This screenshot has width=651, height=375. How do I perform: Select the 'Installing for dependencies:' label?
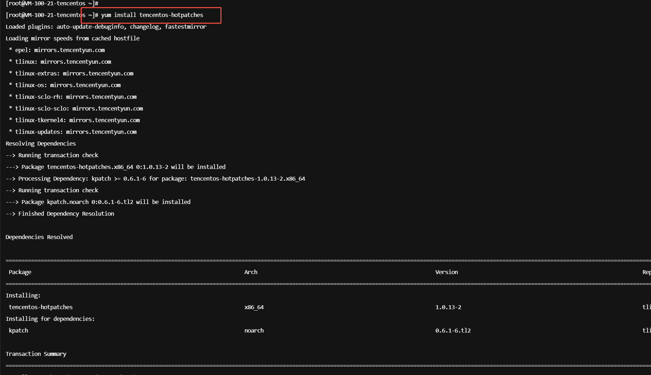50,319
